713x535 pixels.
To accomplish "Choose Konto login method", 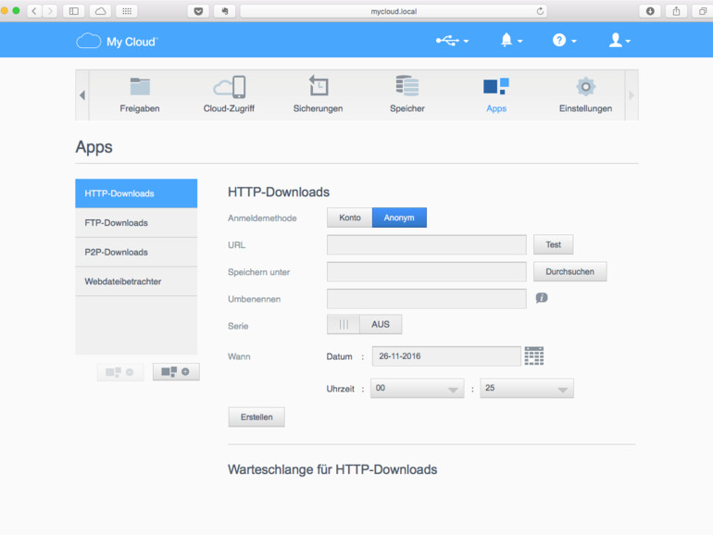I will coord(350,218).
